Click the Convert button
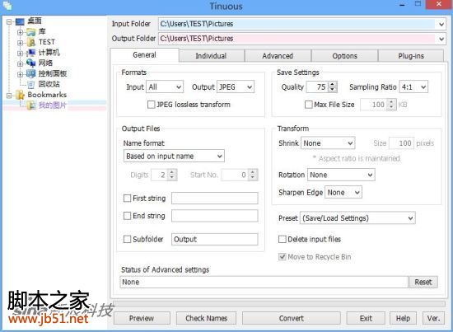 [292, 318]
